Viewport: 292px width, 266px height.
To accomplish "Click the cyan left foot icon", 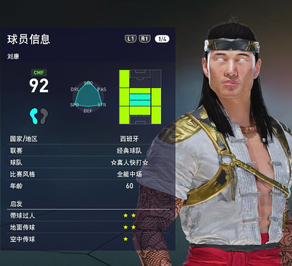I will click(34, 116).
